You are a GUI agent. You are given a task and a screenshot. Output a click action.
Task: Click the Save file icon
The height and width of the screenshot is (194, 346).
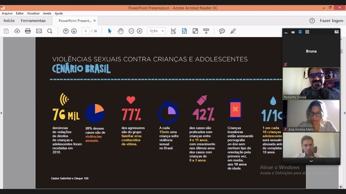6,31
